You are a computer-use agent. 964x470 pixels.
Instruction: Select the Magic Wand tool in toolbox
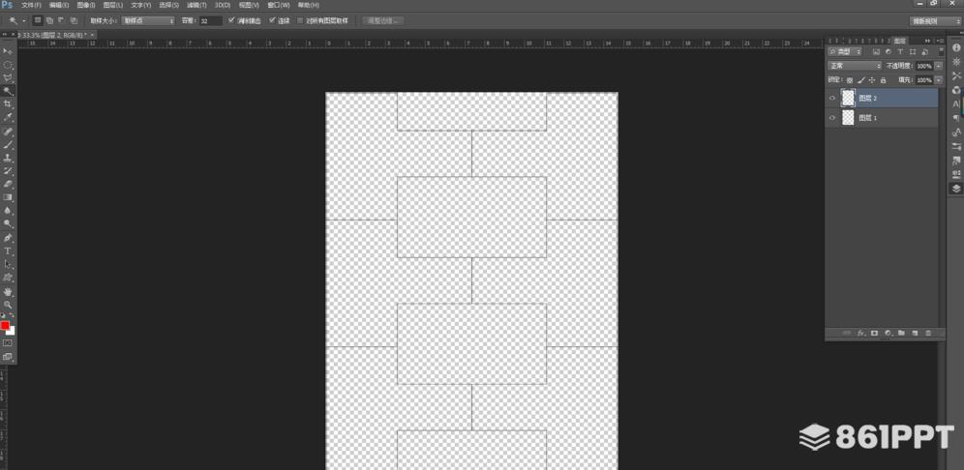pyautogui.click(x=8, y=91)
